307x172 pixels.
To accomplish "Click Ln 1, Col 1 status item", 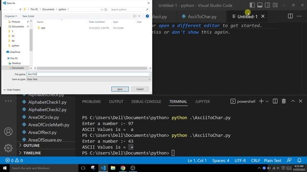I will pos(197,161).
